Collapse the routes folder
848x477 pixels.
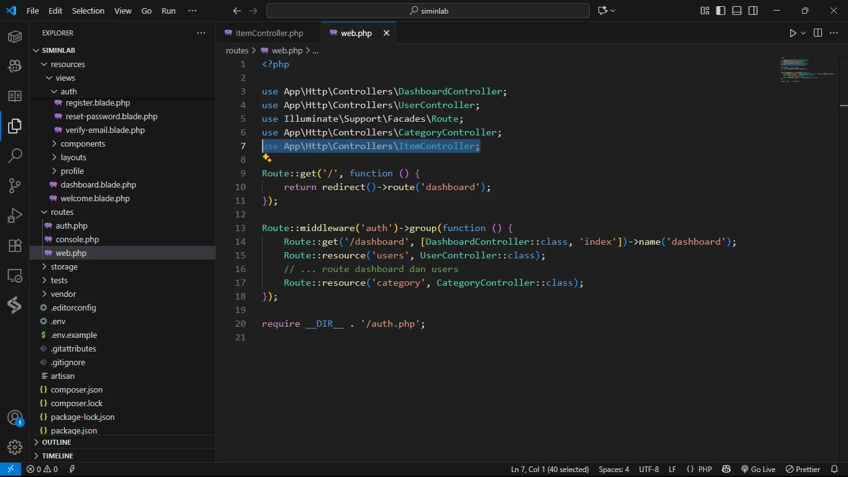62,212
